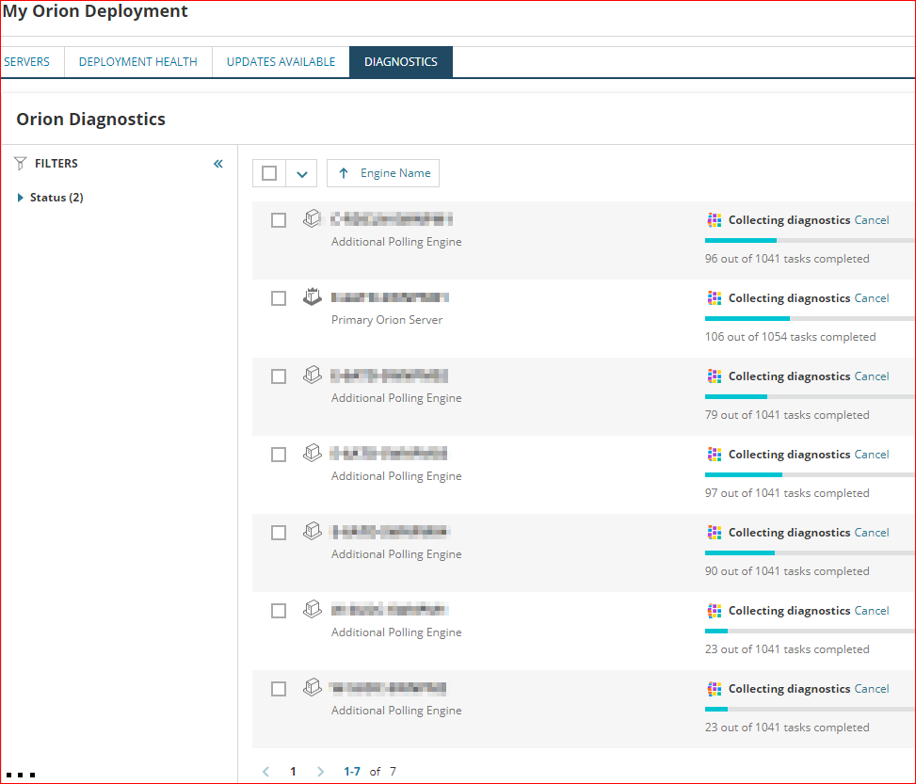This screenshot has width=916, height=784.
Task: Tick the select-all checkbox
Action: [x=269, y=173]
